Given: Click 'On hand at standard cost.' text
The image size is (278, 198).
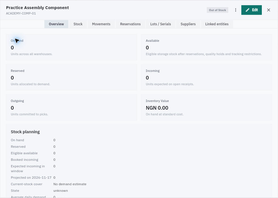Looking at the screenshot, I should coord(165,114).
